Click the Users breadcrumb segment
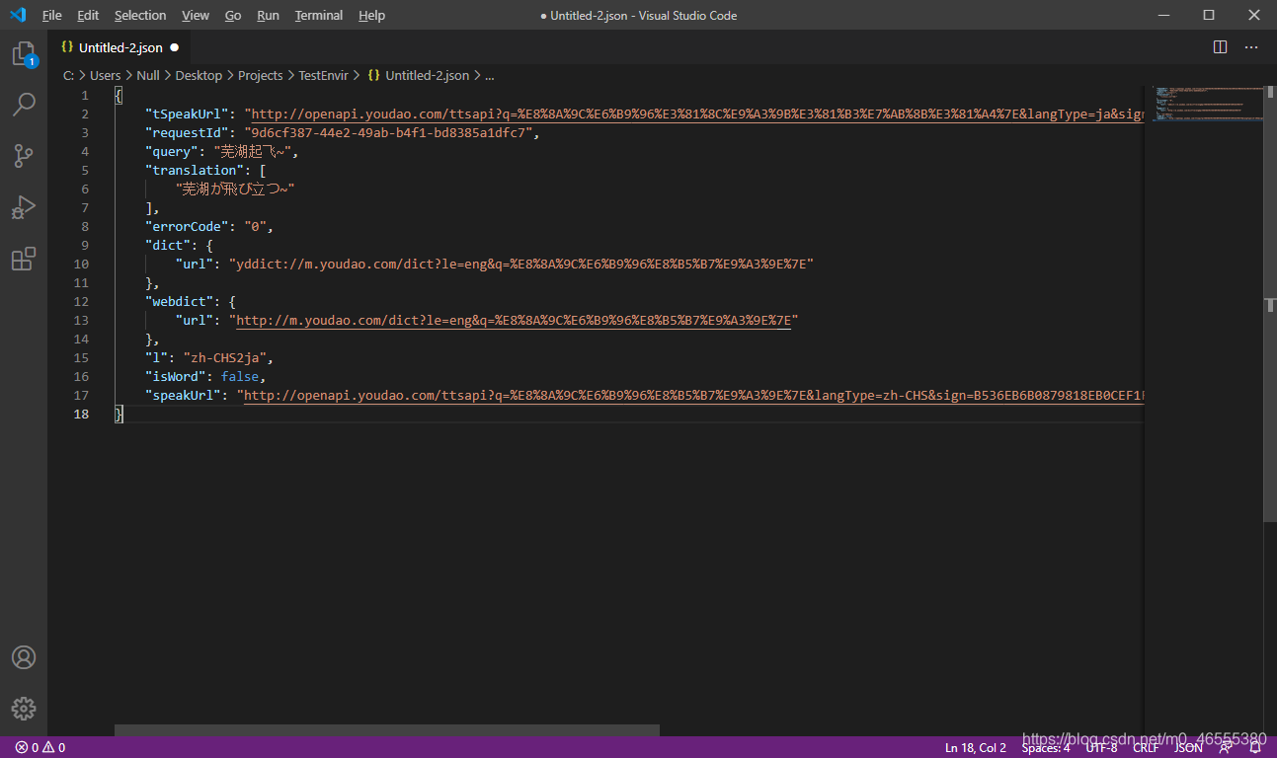The height and width of the screenshot is (758, 1277). point(106,75)
